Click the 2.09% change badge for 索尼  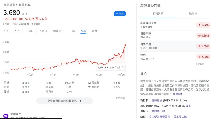(x=204, y=57)
